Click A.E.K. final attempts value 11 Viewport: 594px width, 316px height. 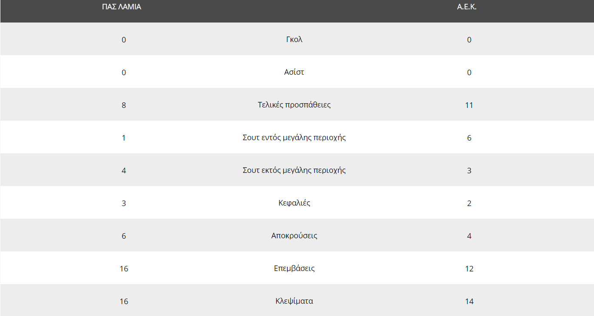(469, 105)
